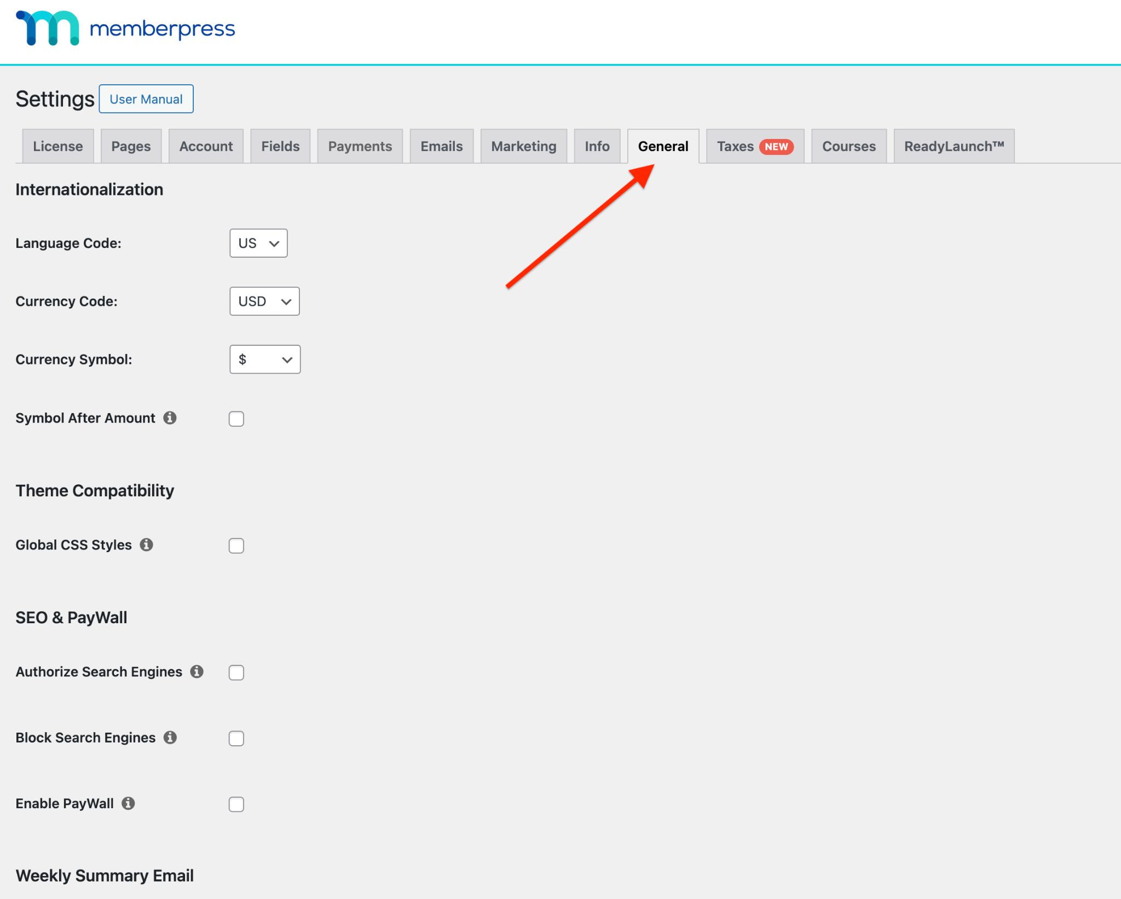The image size is (1121, 899).
Task: Open info tooltip for Symbol After Amount
Action: [170, 418]
